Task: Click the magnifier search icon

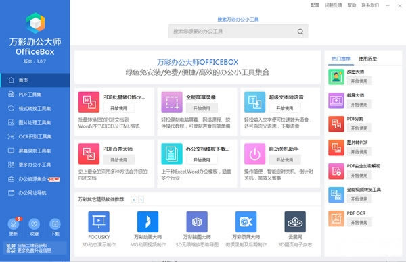Action: tap(300, 32)
